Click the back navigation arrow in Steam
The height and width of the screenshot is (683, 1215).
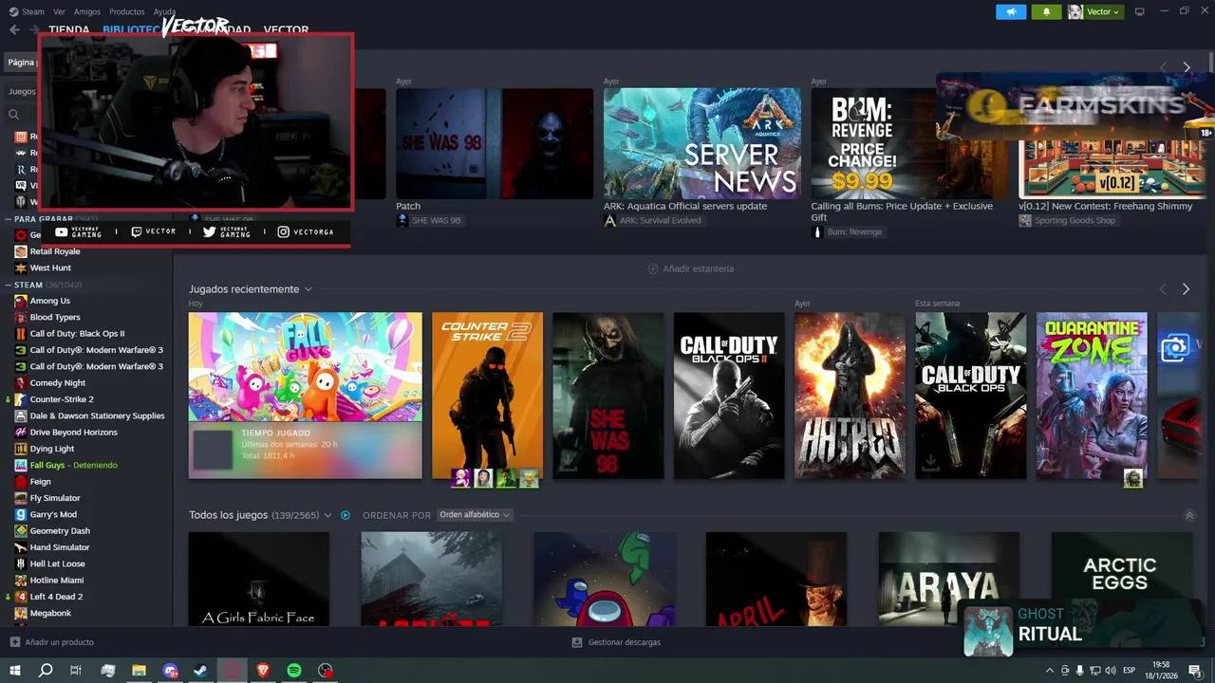[x=14, y=29]
